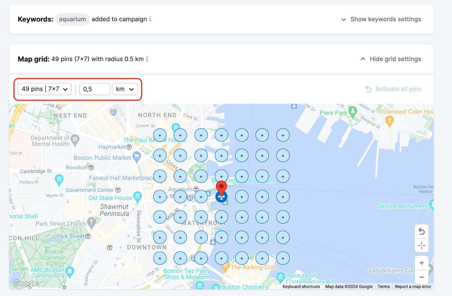Viewport: 452px width, 296px height.
Task: Zoom in using the plus icon
Action: point(421,263)
